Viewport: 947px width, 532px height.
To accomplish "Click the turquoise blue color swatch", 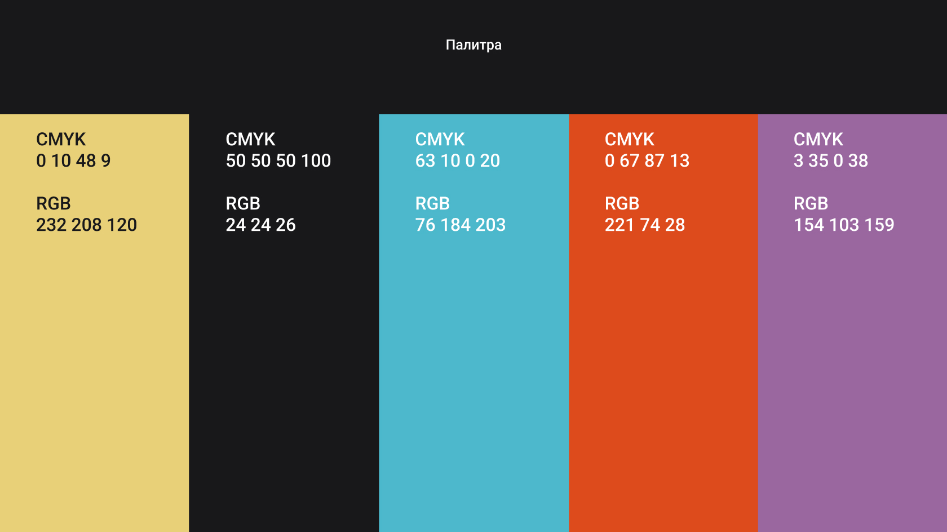I will tap(474, 323).
